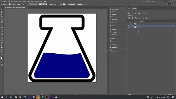Screen dimensions: 176x99
Task: Click the fill swatch in the left toolbar
Action: [x=1, y=58]
